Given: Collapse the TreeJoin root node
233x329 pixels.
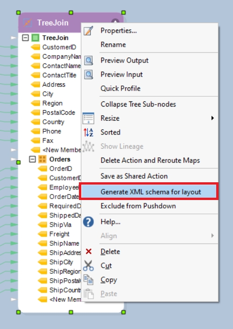Looking at the screenshot, I should (25, 38).
